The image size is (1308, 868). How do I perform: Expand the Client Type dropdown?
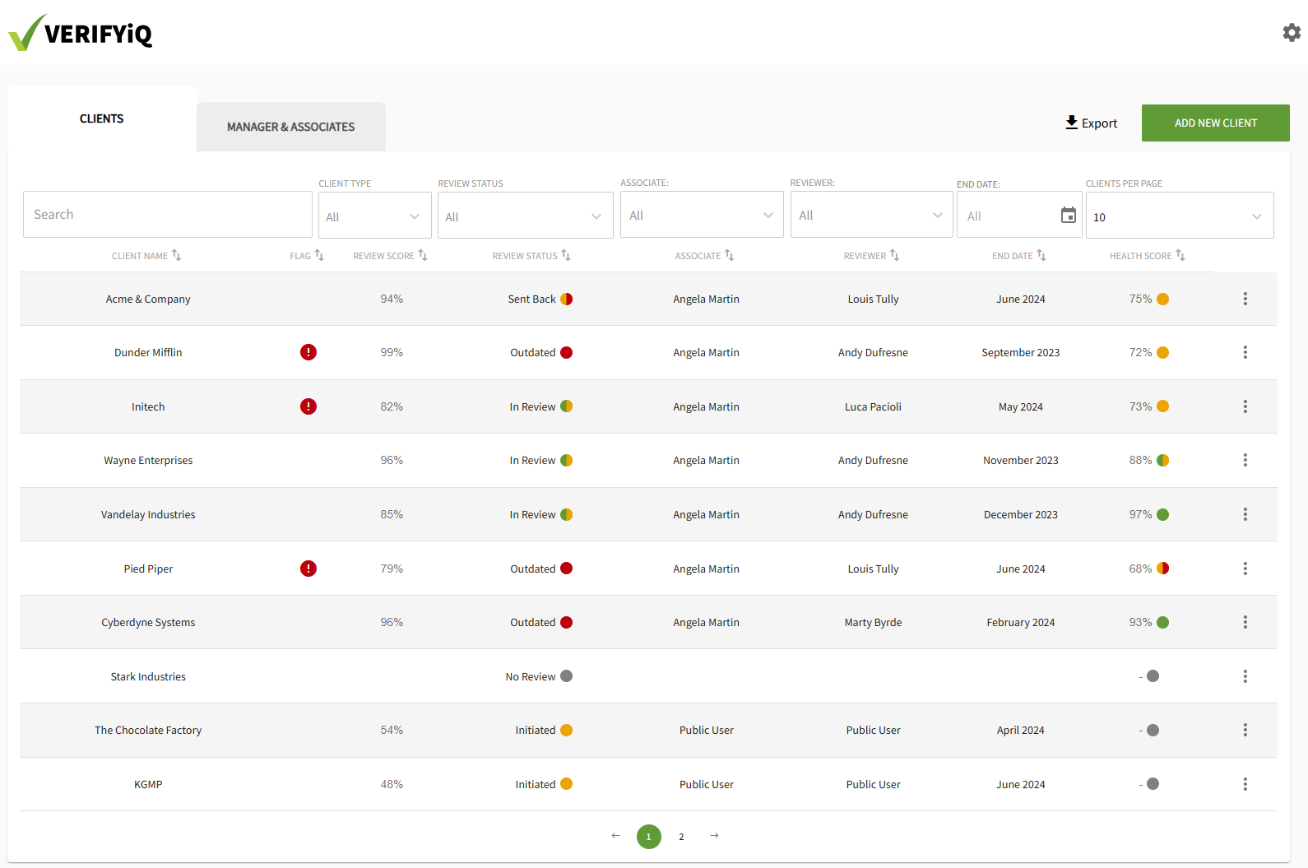pyautogui.click(x=375, y=216)
